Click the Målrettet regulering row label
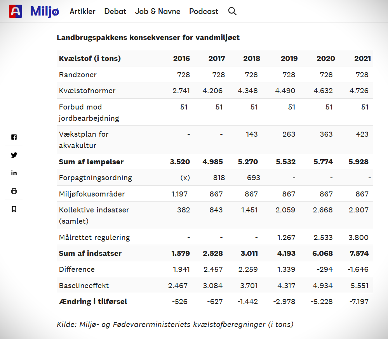The width and height of the screenshot is (388, 339). click(94, 237)
